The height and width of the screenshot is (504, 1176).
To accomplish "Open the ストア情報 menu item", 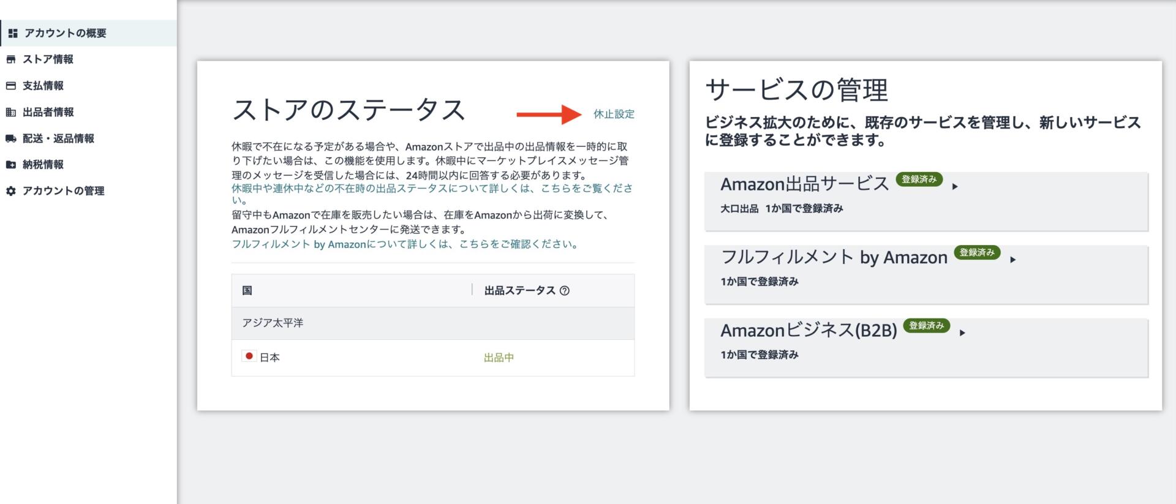I will [48, 59].
